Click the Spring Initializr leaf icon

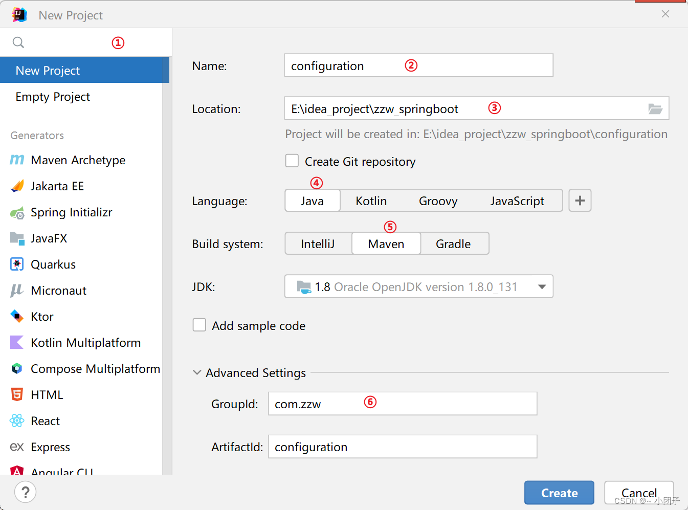(x=17, y=212)
